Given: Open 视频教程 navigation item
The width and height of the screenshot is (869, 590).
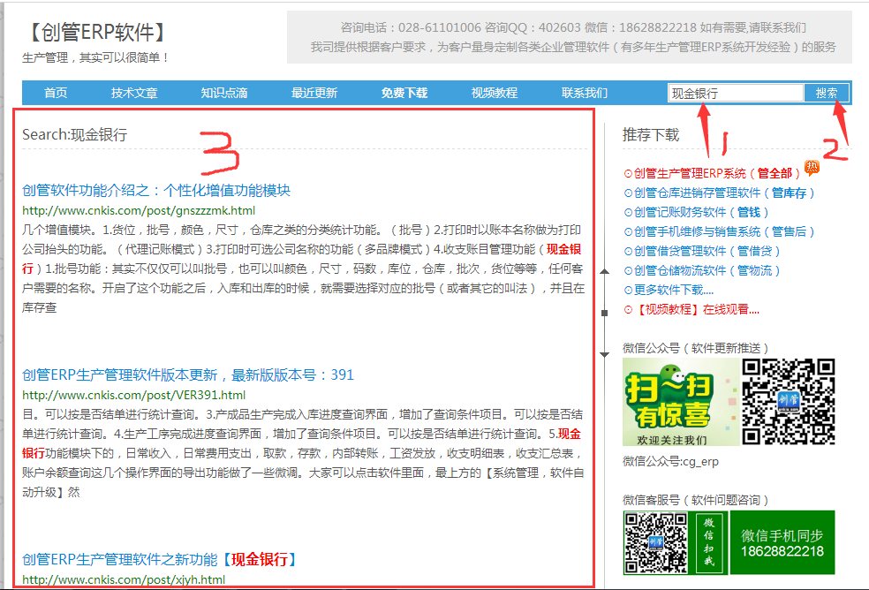Looking at the screenshot, I should point(494,93).
